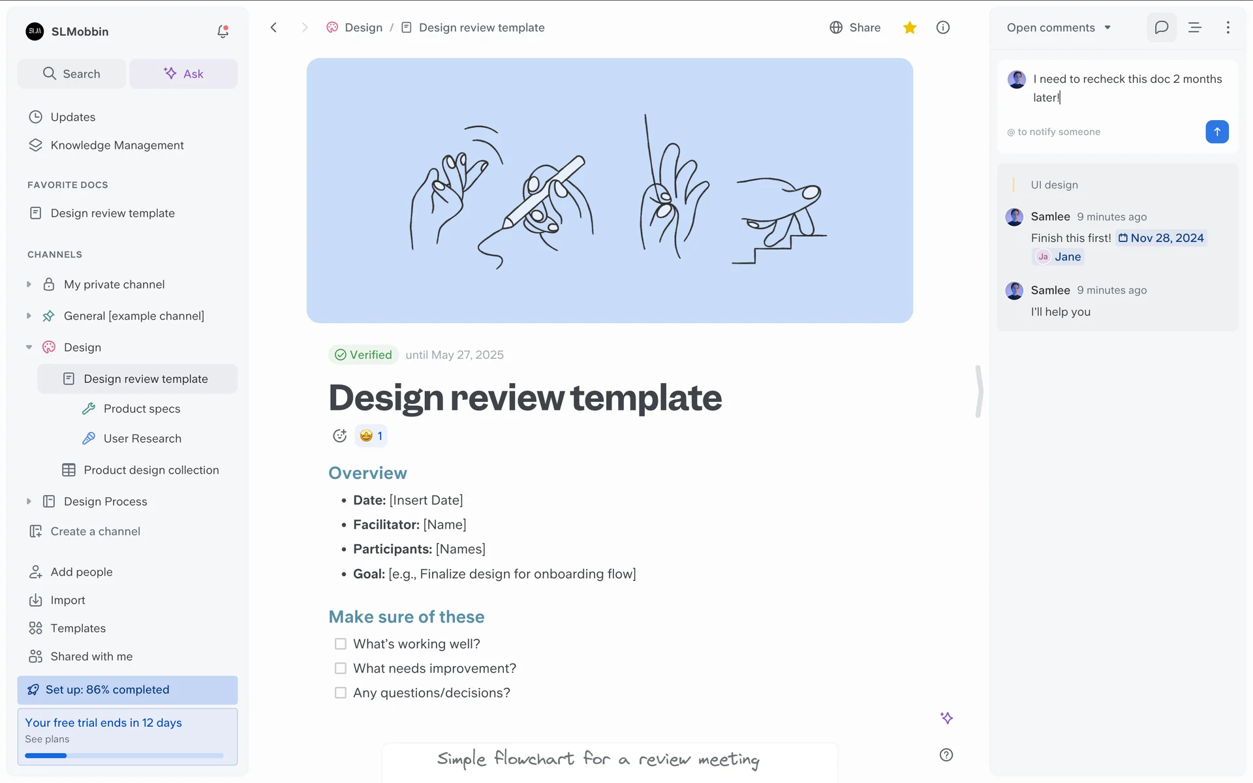Switch to the Ask tab
The width and height of the screenshot is (1253, 783).
pos(183,74)
